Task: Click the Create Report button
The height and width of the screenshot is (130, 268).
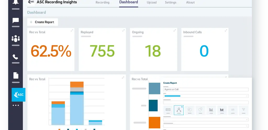Action: pyautogui.click(x=42, y=22)
